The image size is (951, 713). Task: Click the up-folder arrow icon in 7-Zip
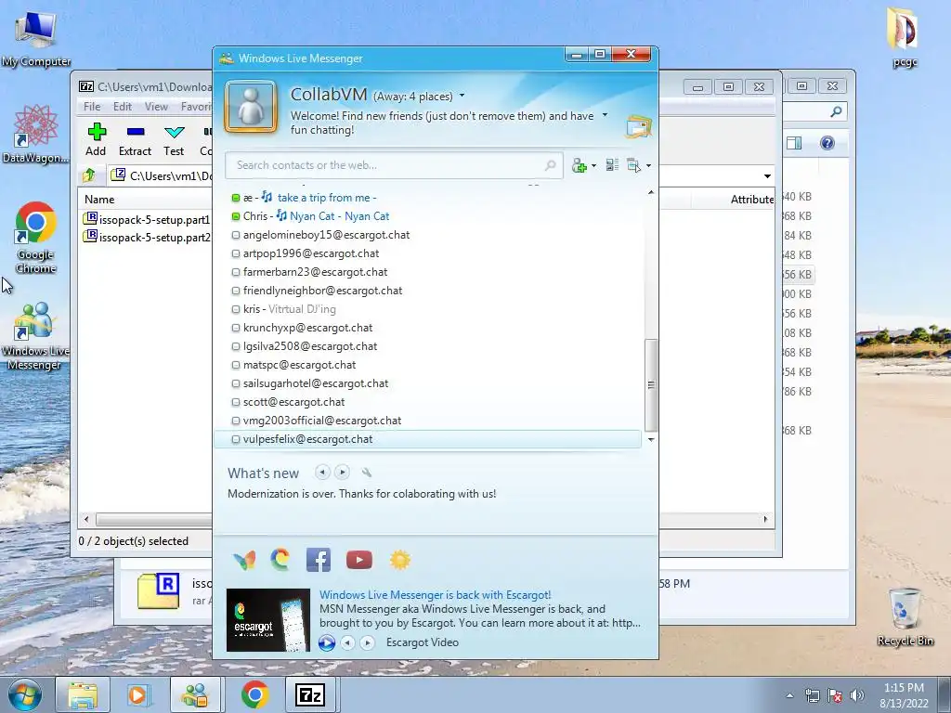point(89,175)
